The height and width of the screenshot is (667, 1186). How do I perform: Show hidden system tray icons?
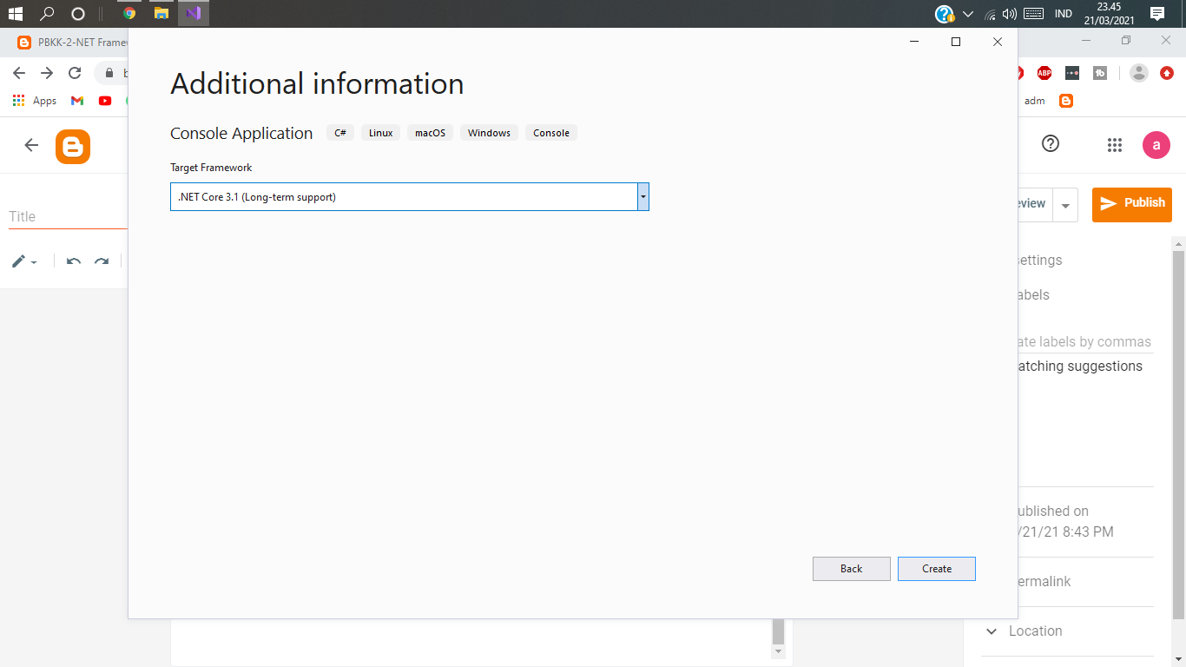click(x=968, y=14)
